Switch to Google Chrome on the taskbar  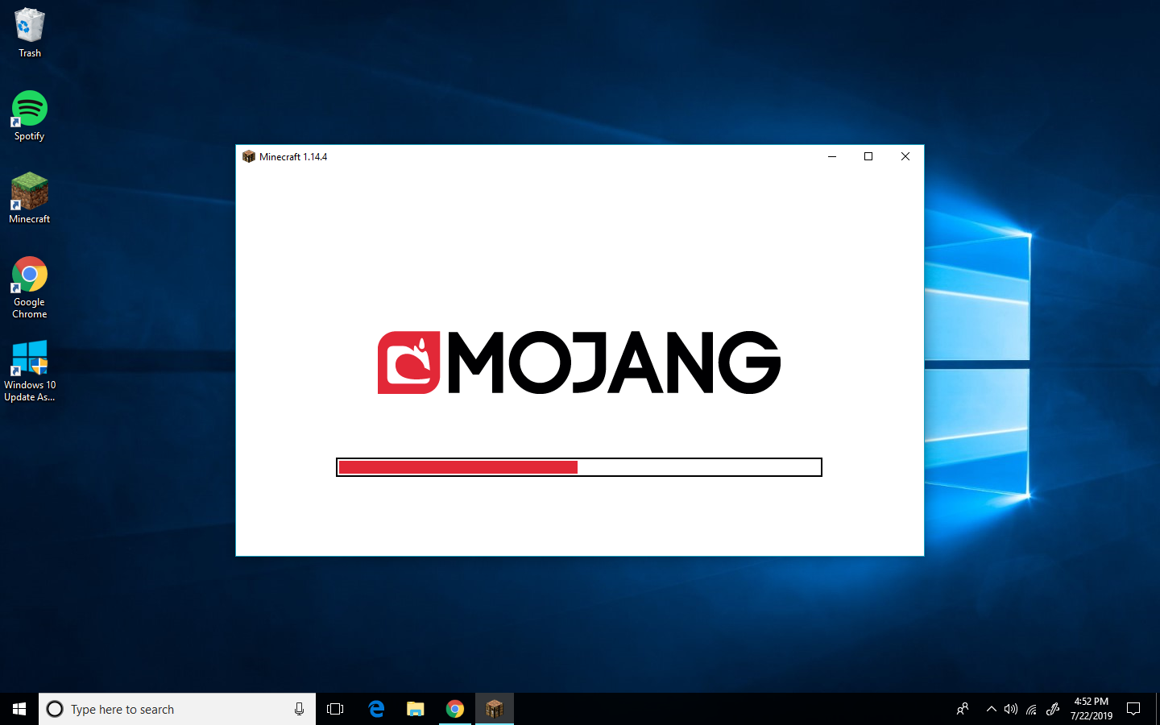coord(455,709)
